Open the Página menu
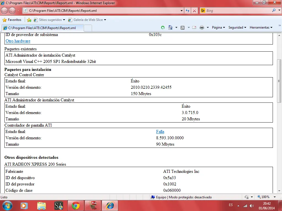The height and width of the screenshot is (211, 282). tap(218, 27)
